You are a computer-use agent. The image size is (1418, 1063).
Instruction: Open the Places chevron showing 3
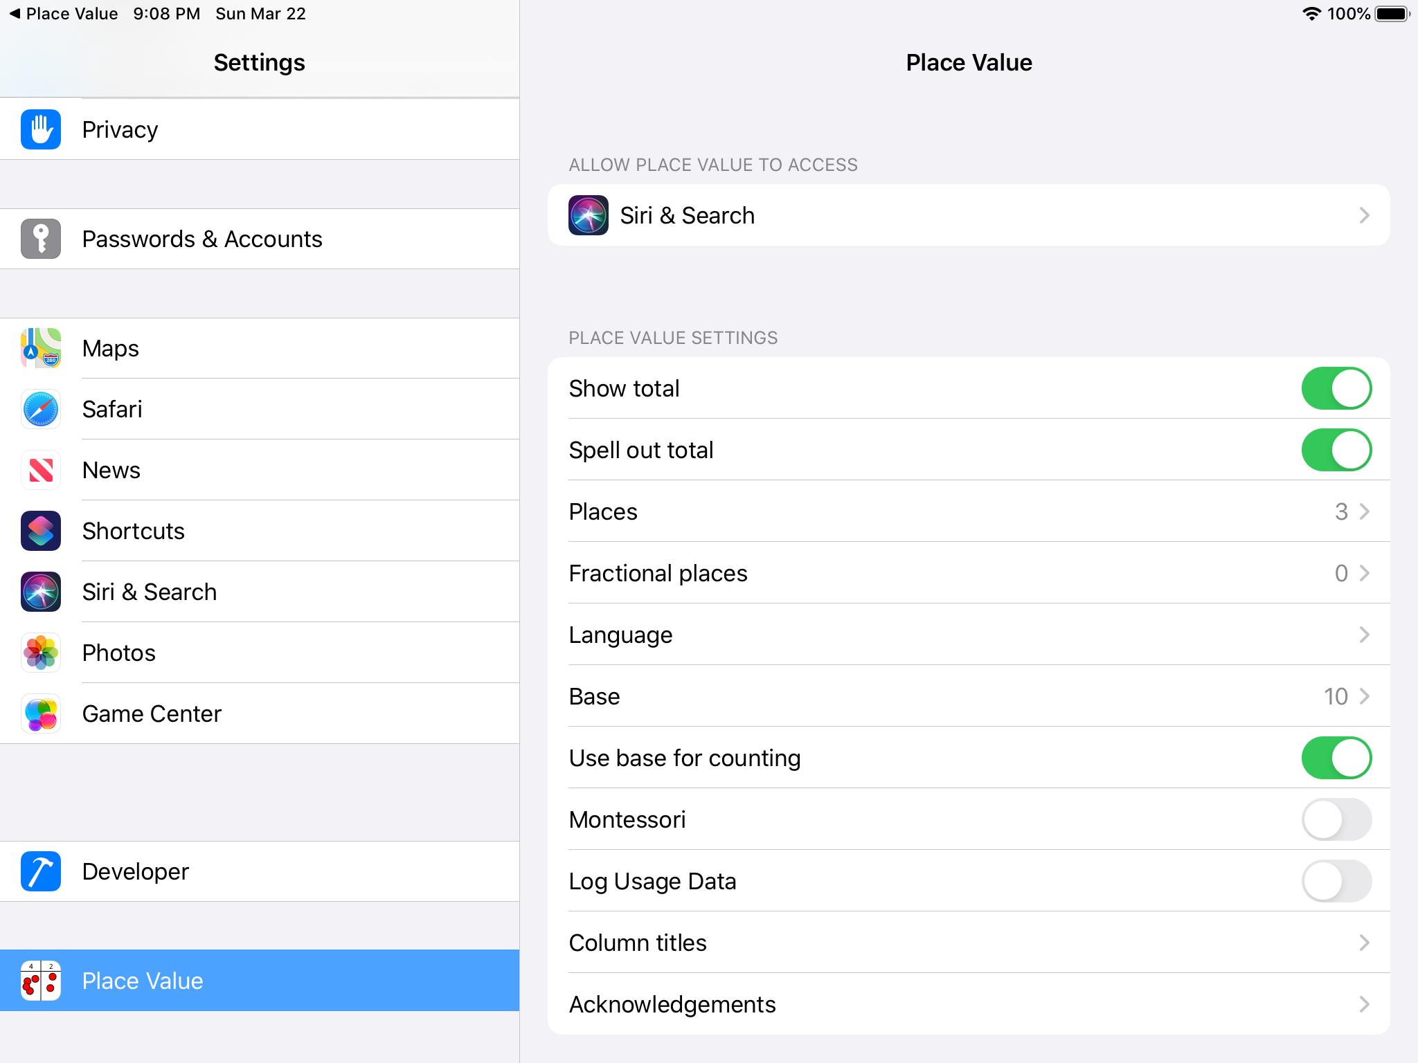click(x=1364, y=511)
